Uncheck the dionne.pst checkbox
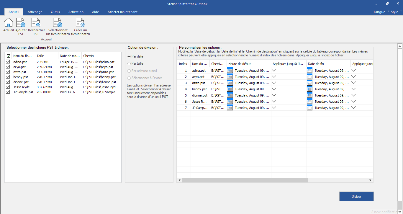Image resolution: width=403 pixels, height=214 pixels. pos(8,82)
